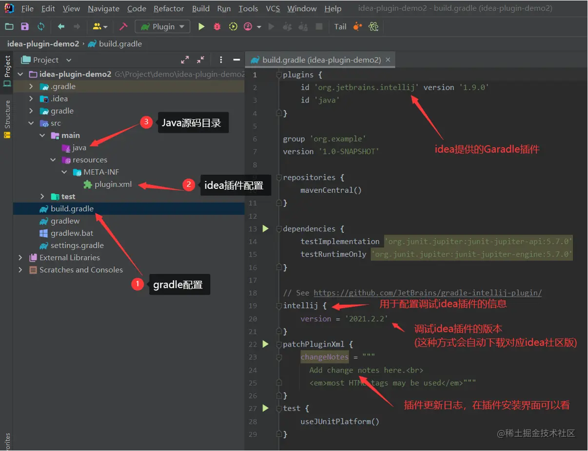Open the Refactor menu

(170, 8)
